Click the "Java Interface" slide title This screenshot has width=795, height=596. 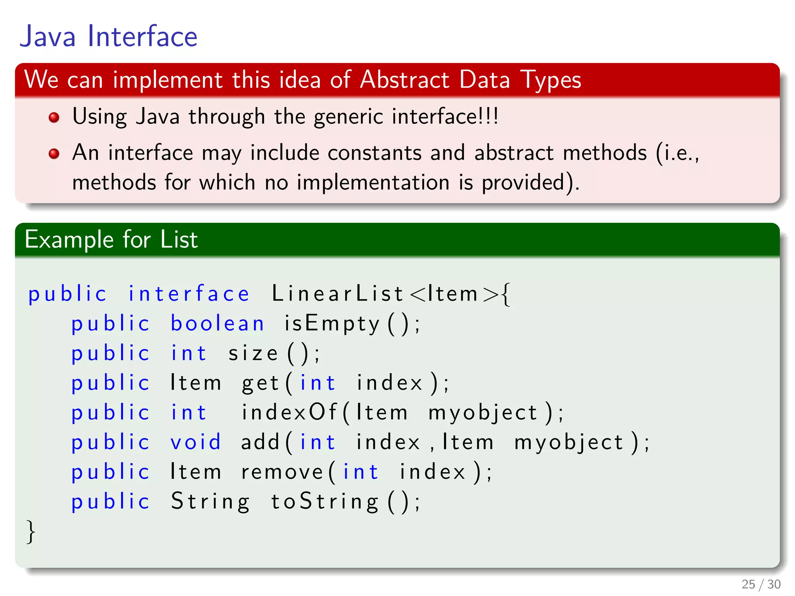tap(109, 36)
